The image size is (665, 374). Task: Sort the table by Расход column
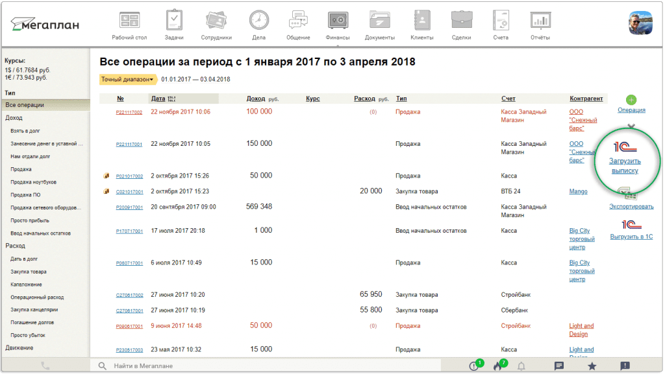tap(365, 99)
